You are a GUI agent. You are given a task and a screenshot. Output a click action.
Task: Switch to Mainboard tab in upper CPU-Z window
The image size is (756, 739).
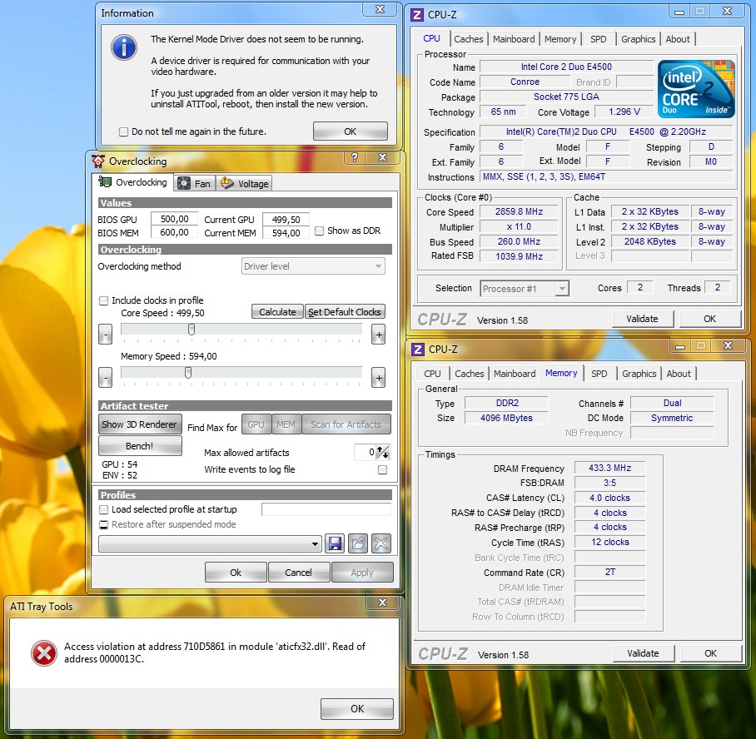tap(514, 39)
